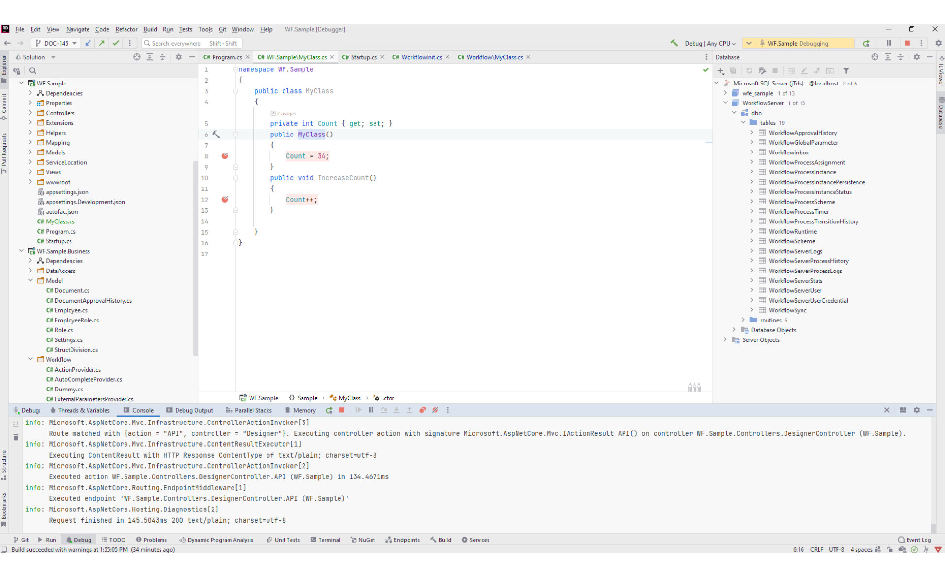Open DOC-145 branch dropdown
945x577 pixels.
coord(56,43)
